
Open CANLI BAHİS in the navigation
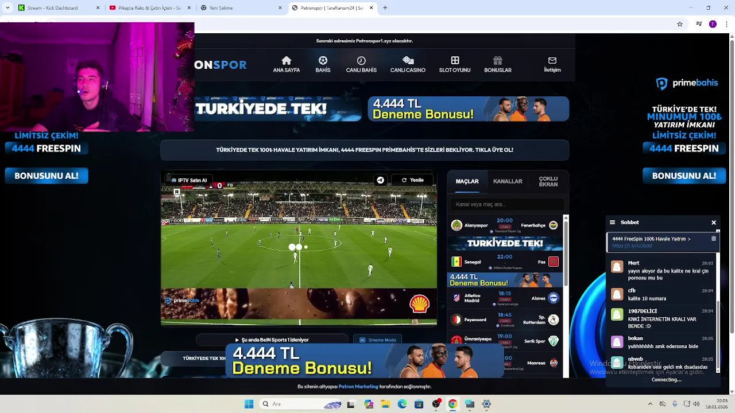click(361, 64)
